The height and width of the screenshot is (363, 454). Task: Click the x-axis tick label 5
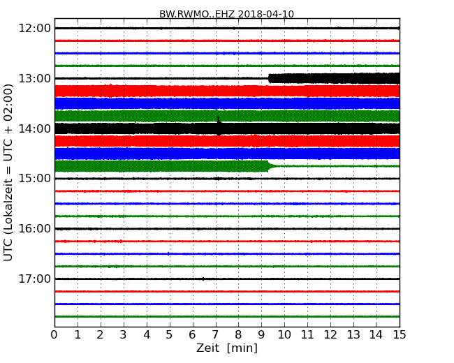170,335
